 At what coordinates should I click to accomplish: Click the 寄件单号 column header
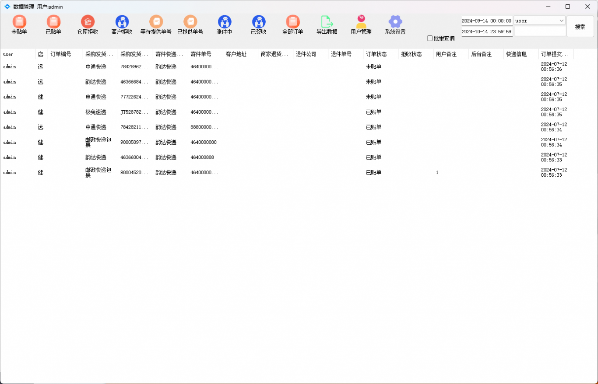205,54
